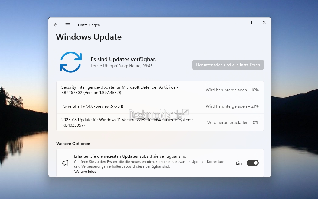The width and height of the screenshot is (318, 199).
Task: Click the megaphone icon beside newest updates option
Action: click(x=65, y=163)
